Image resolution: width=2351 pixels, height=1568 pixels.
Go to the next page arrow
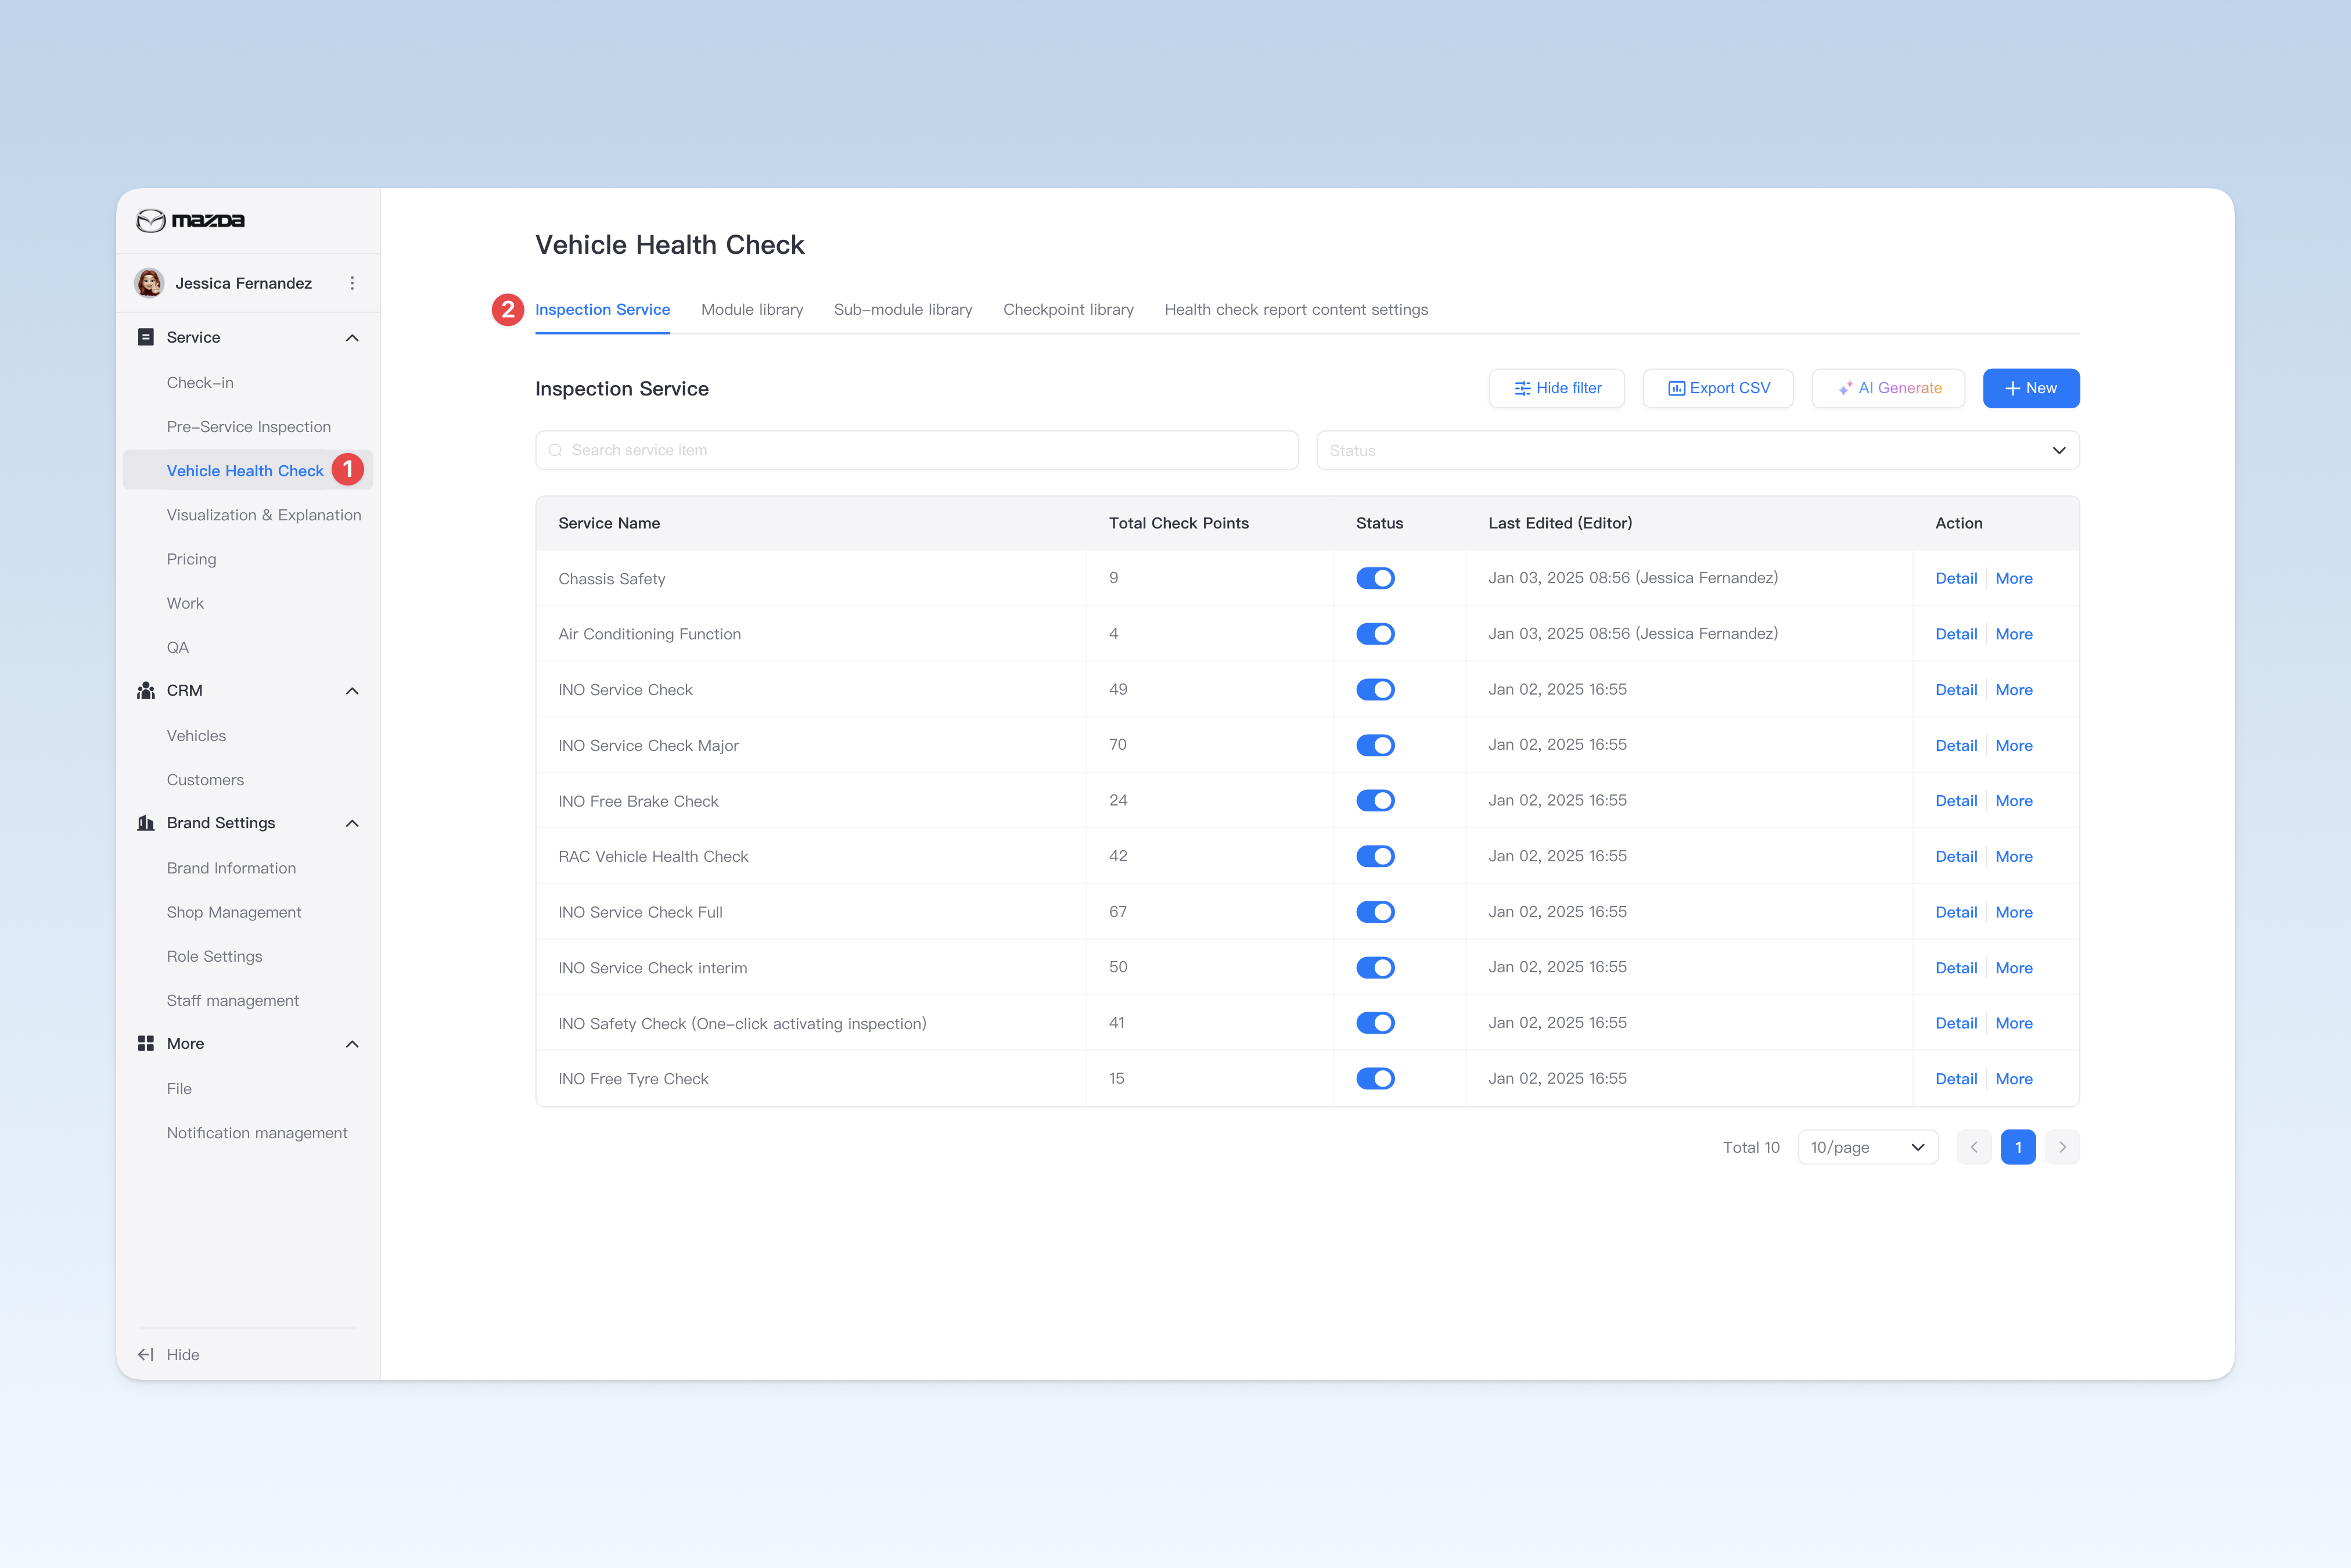pos(2062,1147)
